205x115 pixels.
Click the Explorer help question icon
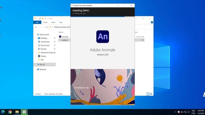coord(152,22)
